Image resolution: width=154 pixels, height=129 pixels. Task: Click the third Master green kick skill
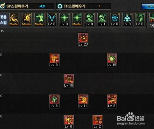click(39, 20)
